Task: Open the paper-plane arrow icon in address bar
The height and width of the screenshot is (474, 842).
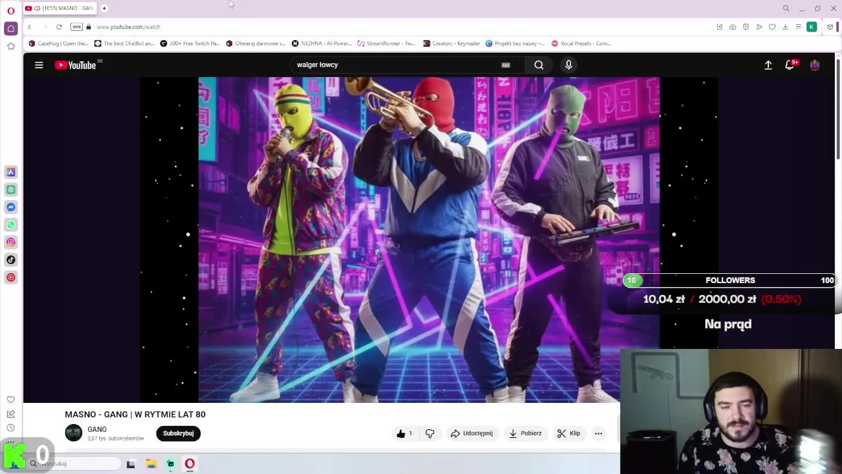Action: tap(759, 27)
